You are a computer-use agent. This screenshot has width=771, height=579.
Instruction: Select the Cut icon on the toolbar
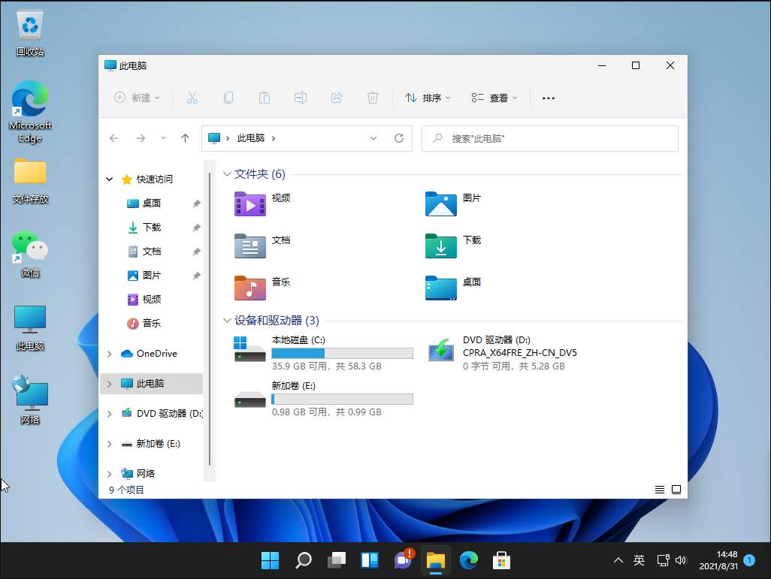click(192, 98)
